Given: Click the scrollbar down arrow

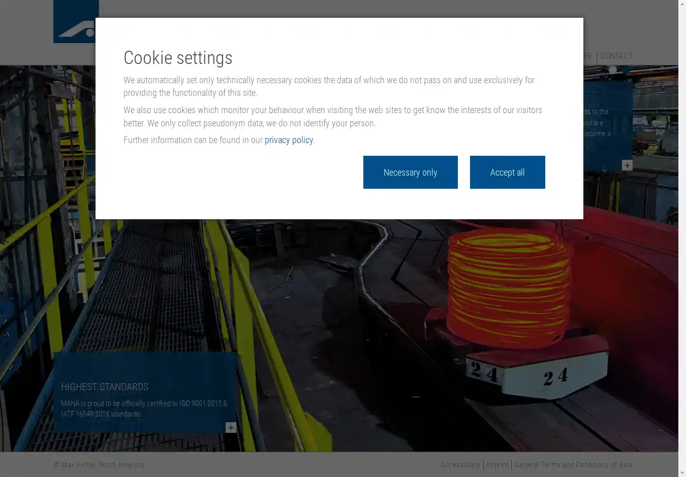Looking at the screenshot, I should point(682,472).
